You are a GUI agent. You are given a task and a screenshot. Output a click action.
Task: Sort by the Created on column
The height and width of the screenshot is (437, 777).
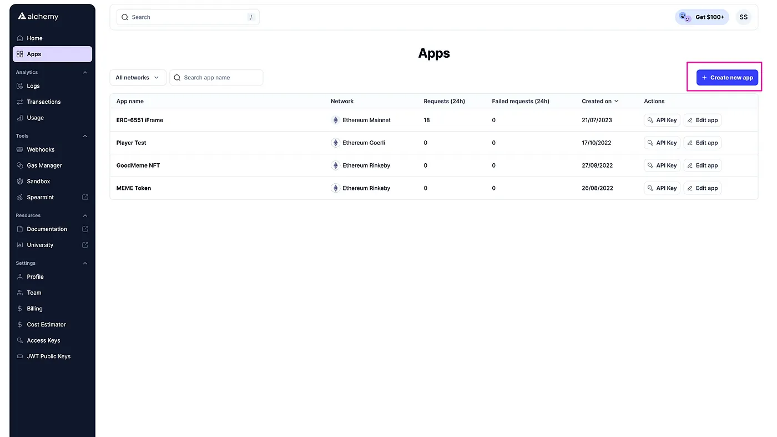click(x=600, y=101)
